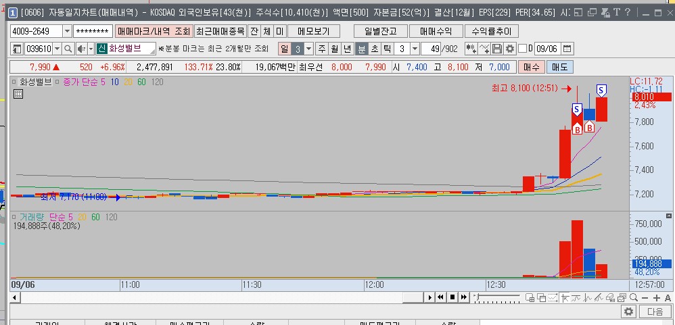Screen dimensions: 675x325
Task: Click the dotted trend line icon
Action: click(553, 297)
